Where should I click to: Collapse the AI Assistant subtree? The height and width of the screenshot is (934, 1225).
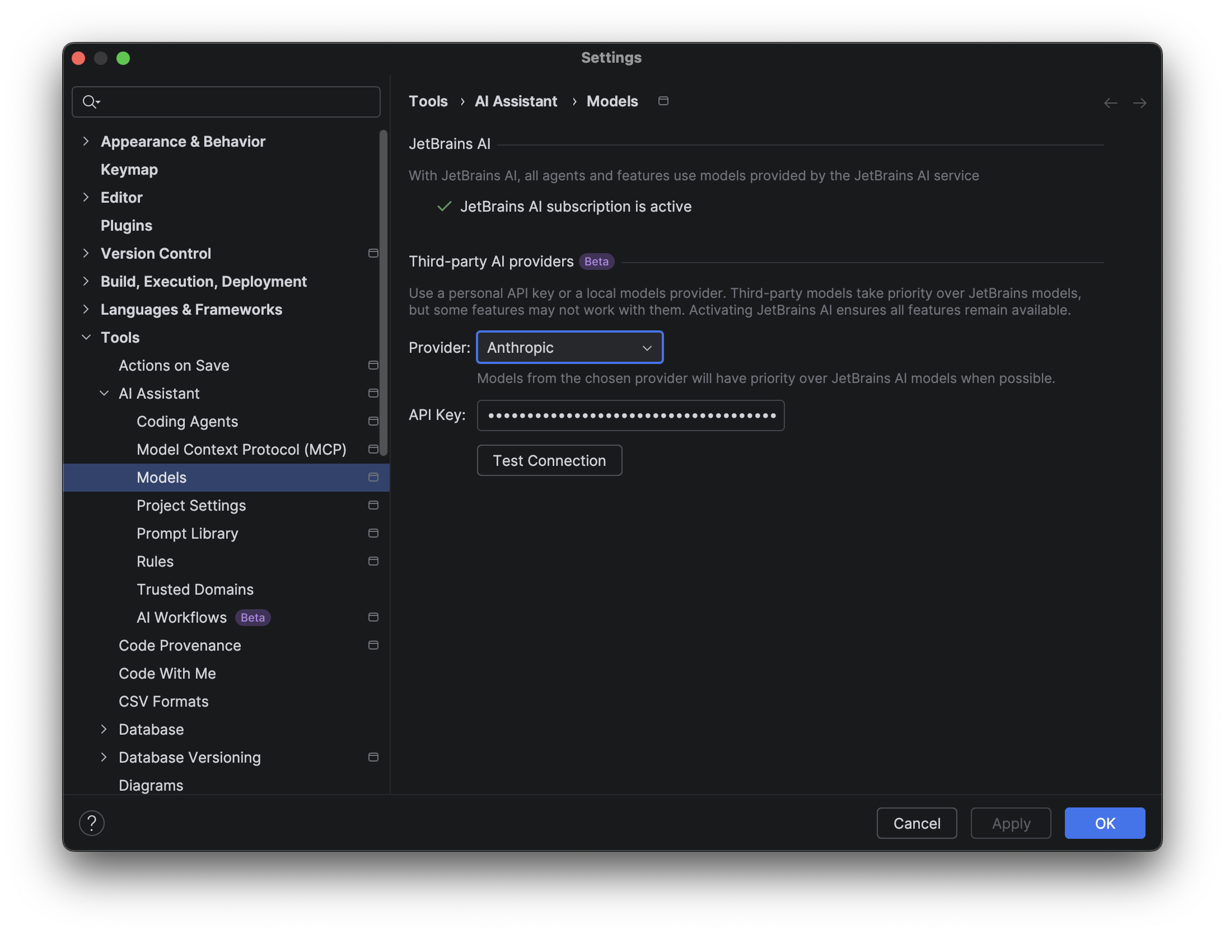[104, 394]
